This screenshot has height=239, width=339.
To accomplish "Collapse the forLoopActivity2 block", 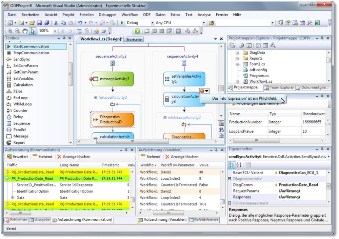I will [95, 98].
